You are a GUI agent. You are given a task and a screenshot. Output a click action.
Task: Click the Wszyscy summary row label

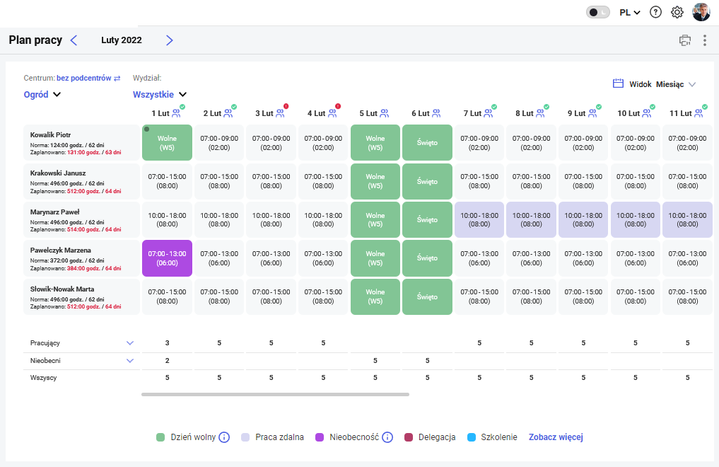(44, 378)
